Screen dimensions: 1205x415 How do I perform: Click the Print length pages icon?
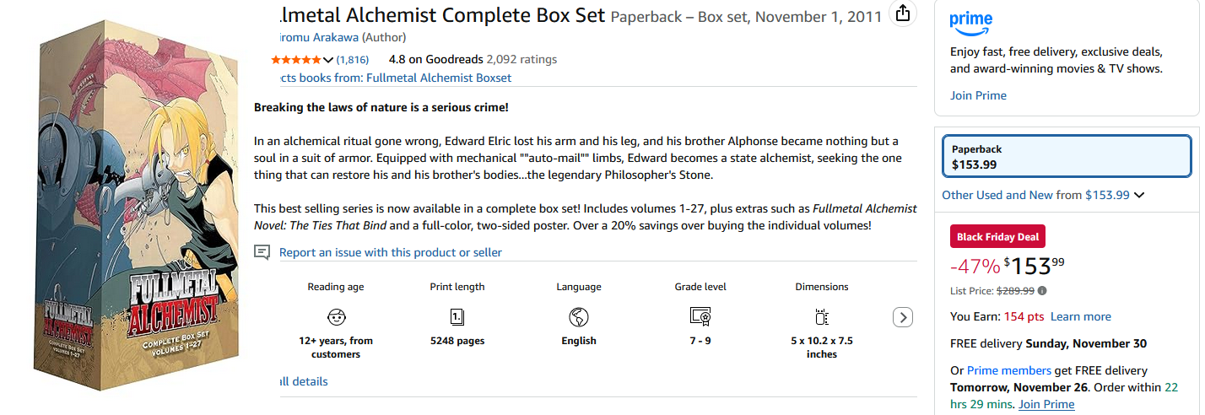coord(457,317)
